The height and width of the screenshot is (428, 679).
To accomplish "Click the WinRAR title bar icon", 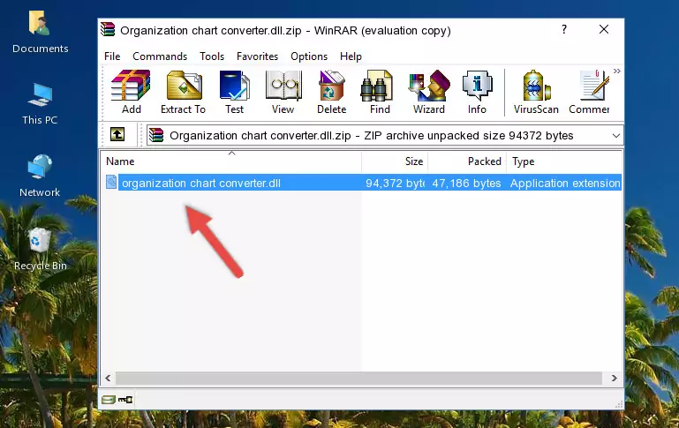I will [x=108, y=29].
